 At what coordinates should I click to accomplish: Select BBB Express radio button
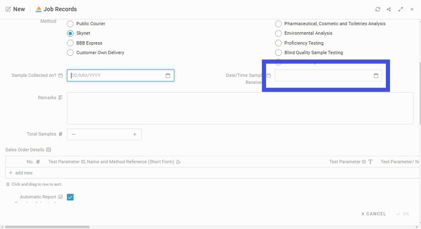(x=70, y=43)
